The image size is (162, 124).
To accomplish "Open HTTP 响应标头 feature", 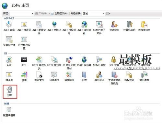I will (x=39, y=63).
